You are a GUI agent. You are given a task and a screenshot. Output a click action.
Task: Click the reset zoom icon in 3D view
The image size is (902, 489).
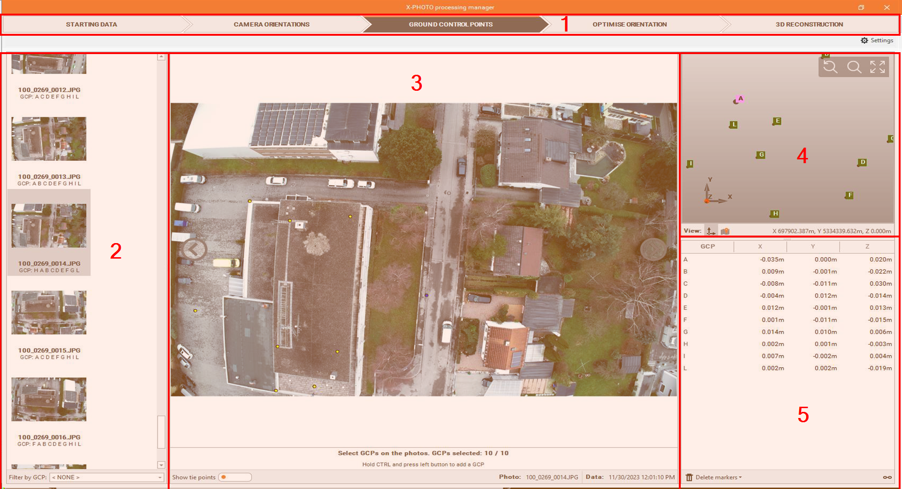click(830, 67)
